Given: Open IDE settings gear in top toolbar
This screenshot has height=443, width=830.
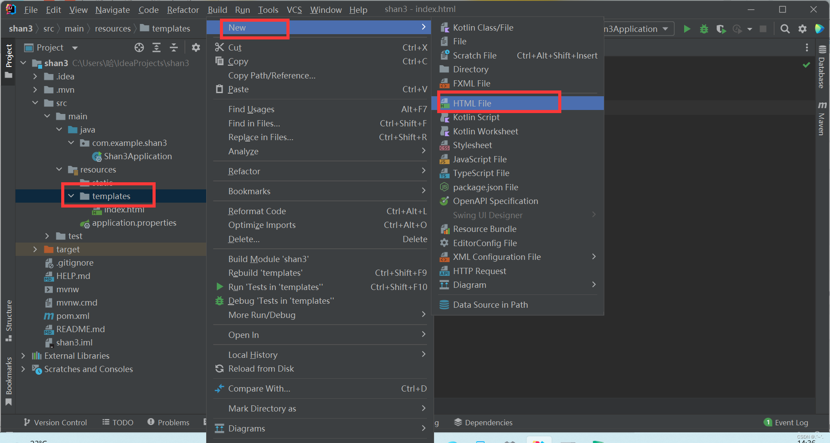Looking at the screenshot, I should 803,29.
